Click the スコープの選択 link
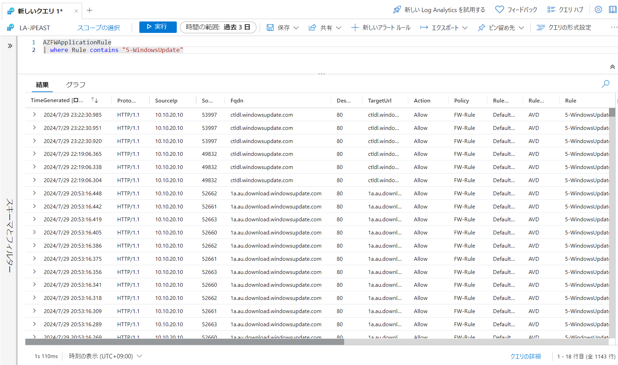 click(x=98, y=28)
